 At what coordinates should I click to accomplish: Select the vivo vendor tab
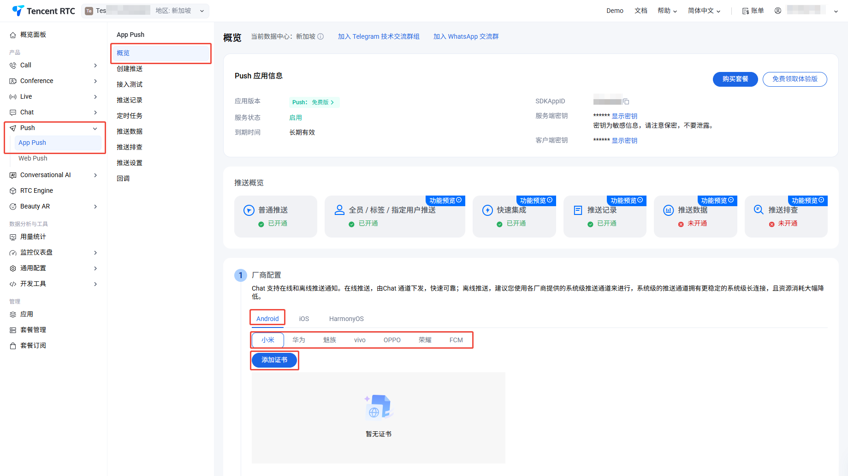pyautogui.click(x=360, y=340)
